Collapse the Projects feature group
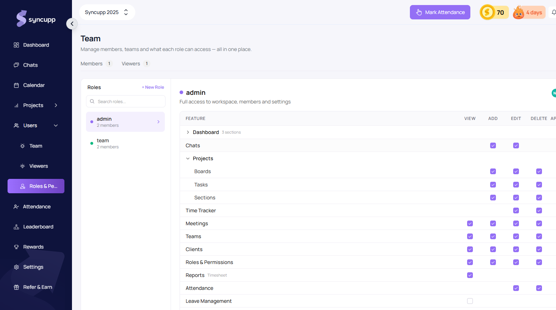This screenshot has width=556, height=310. (188, 158)
